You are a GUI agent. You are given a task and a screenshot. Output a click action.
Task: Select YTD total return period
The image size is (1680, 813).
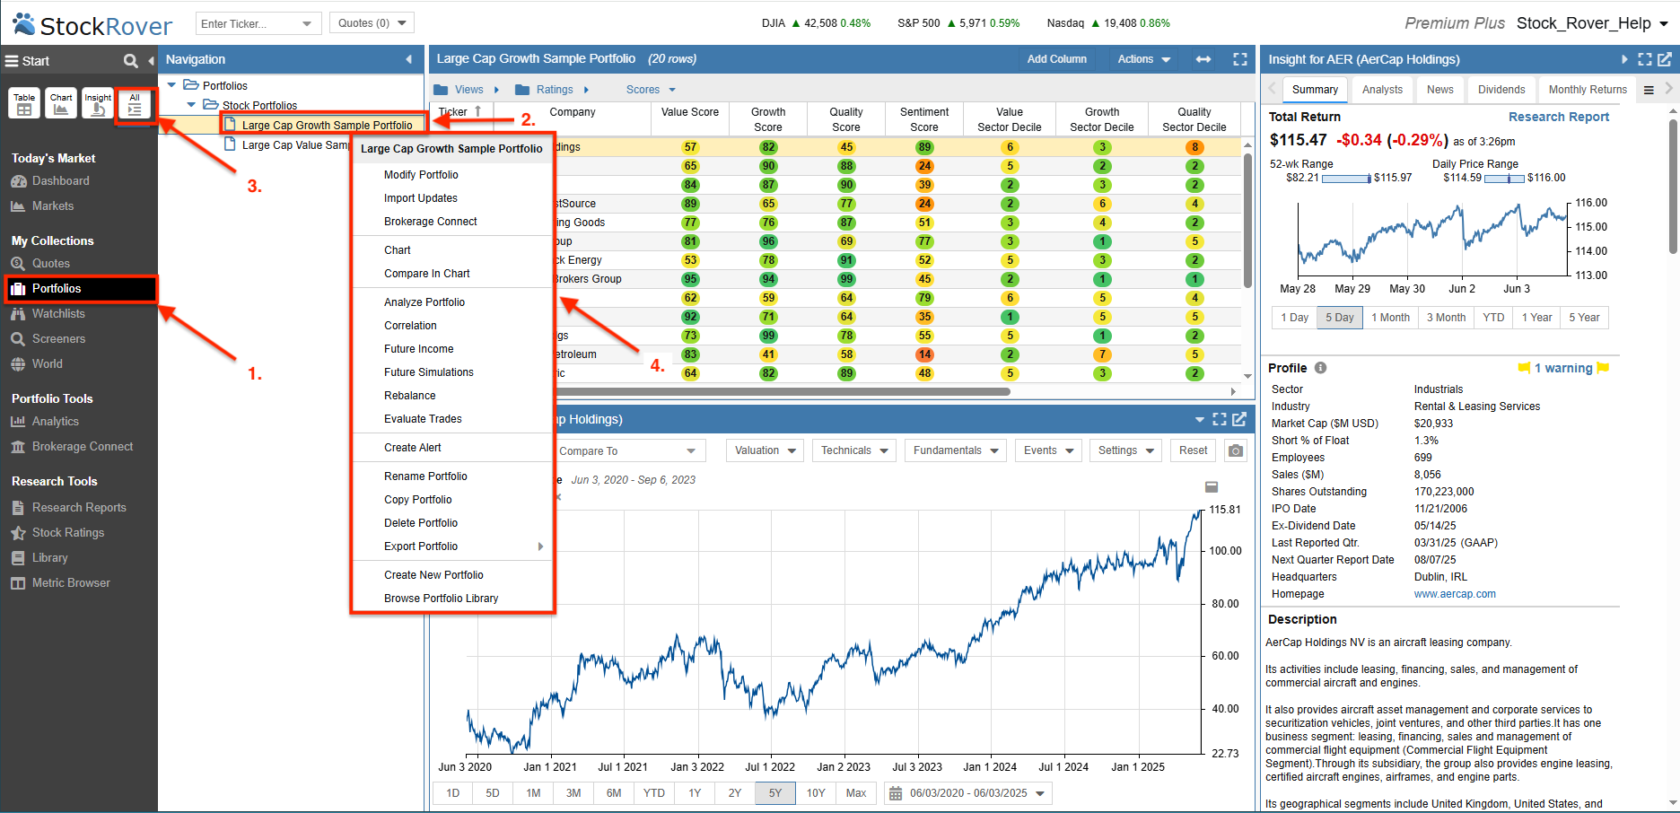pos(1493,318)
